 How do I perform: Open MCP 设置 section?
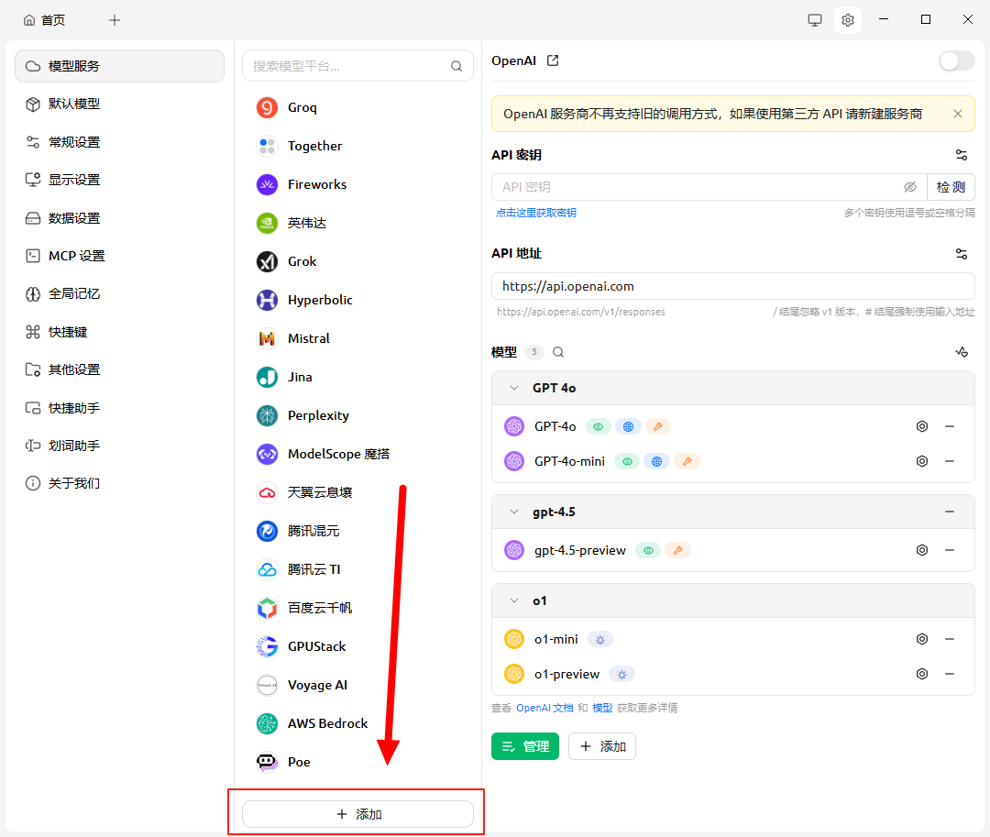(119, 257)
